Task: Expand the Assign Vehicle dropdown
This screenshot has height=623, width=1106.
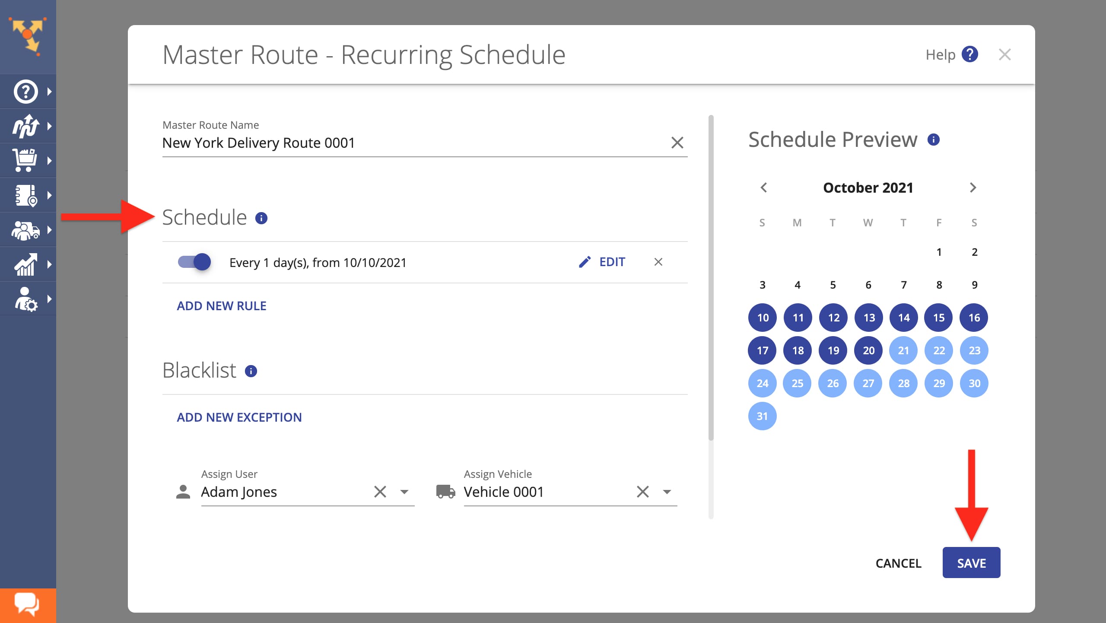Action: (667, 492)
